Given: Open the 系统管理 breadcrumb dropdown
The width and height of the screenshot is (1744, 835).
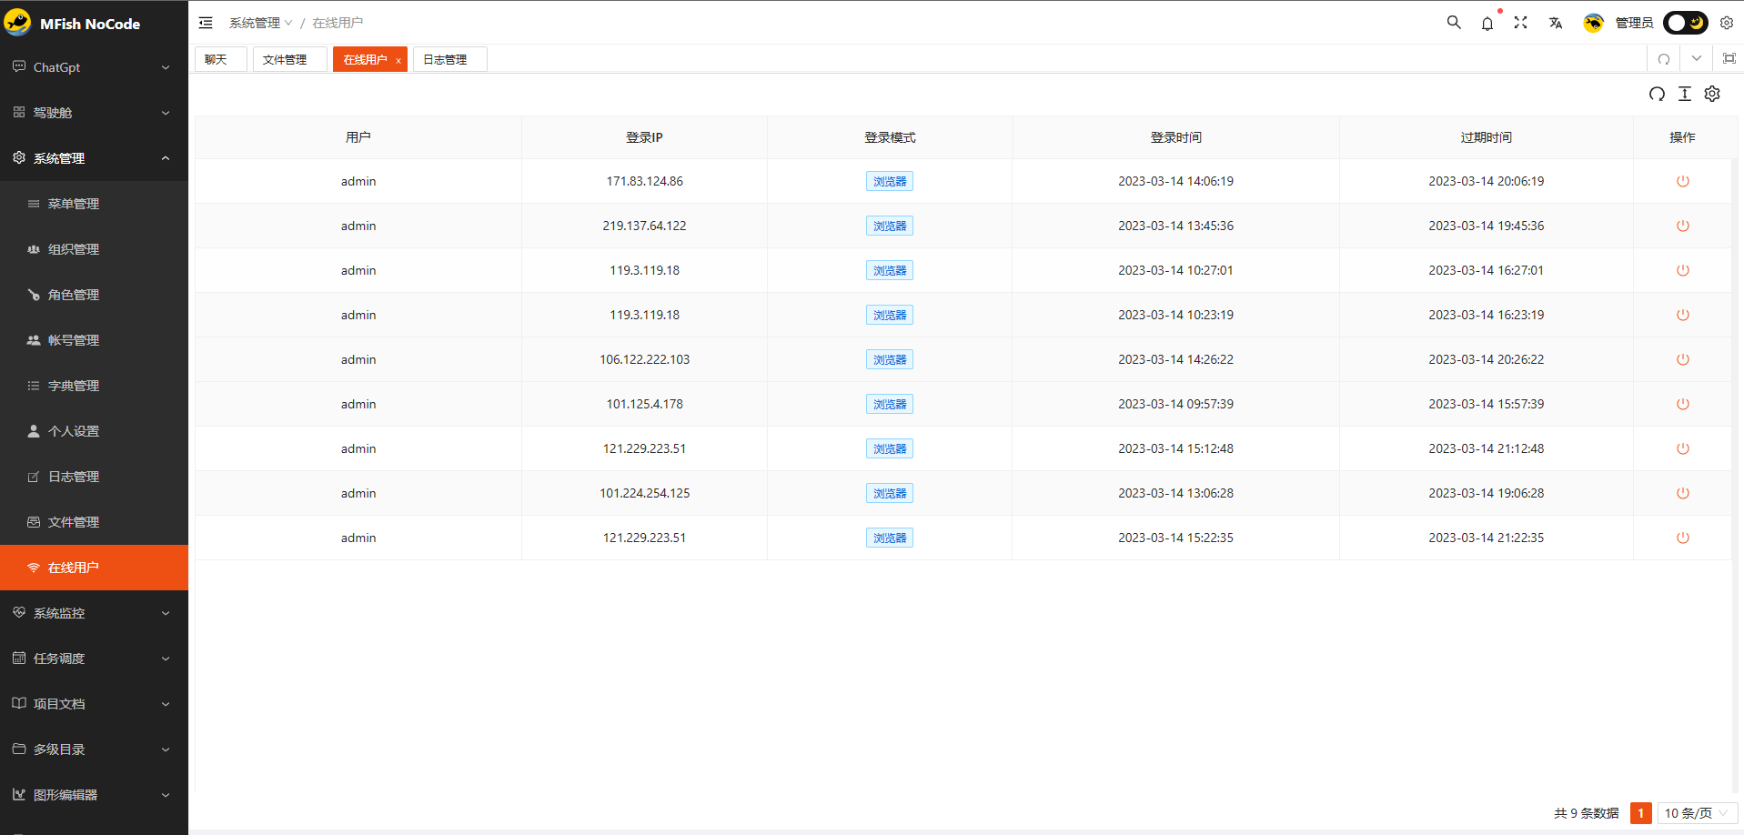Looking at the screenshot, I should click(x=260, y=23).
